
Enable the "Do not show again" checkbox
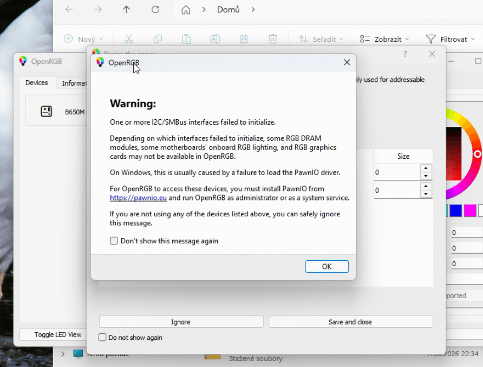click(x=102, y=337)
